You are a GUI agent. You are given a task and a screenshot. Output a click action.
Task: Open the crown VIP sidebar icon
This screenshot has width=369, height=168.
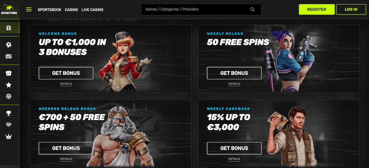coord(9,136)
